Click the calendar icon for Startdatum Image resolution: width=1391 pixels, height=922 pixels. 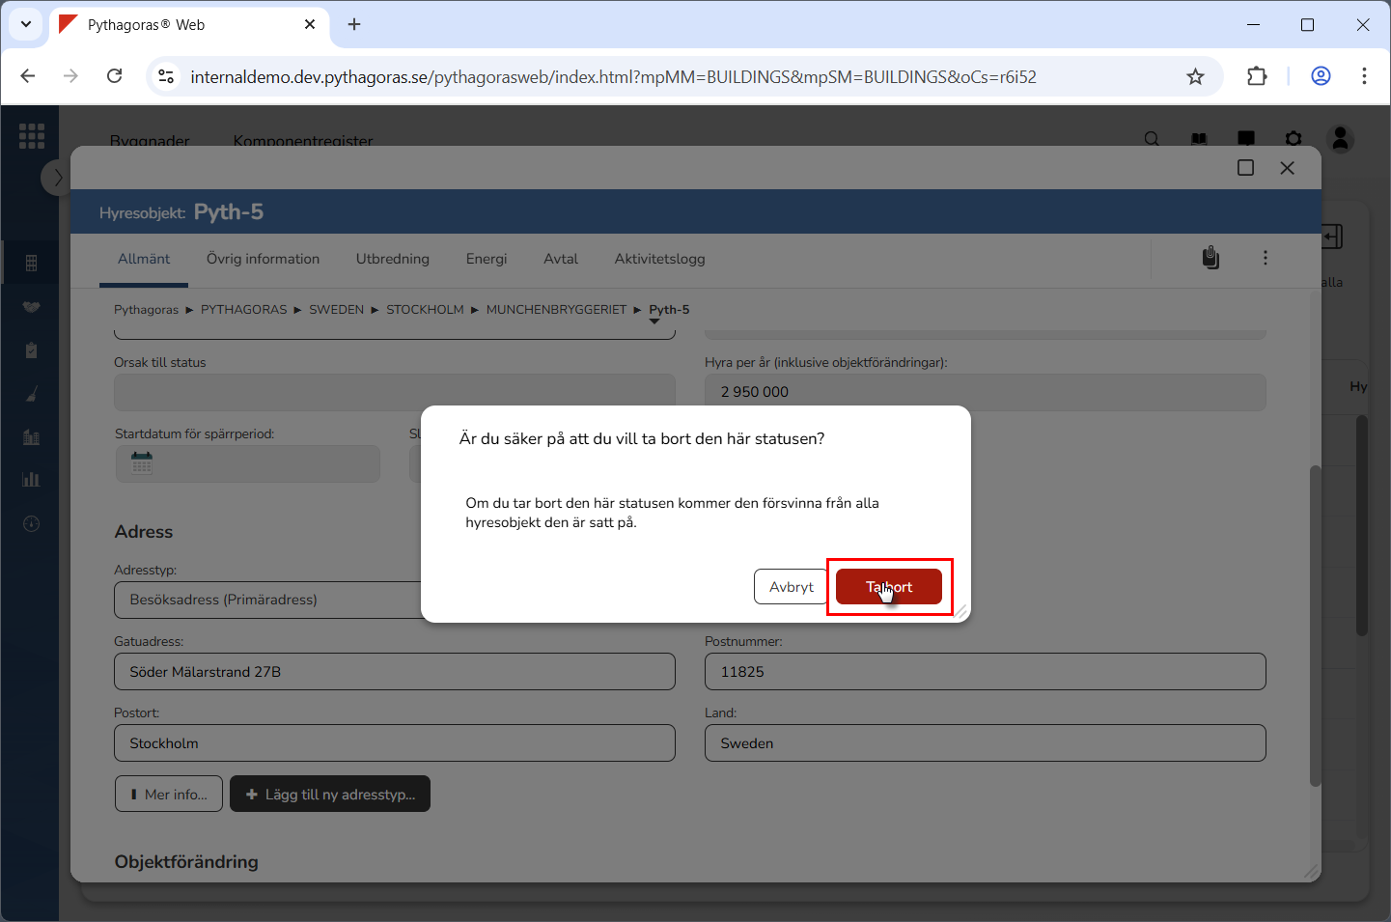click(x=142, y=463)
